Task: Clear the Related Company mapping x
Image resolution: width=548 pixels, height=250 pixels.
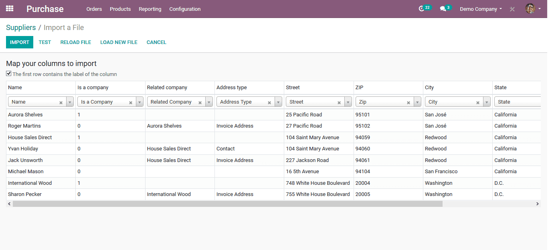Action: 200,102
